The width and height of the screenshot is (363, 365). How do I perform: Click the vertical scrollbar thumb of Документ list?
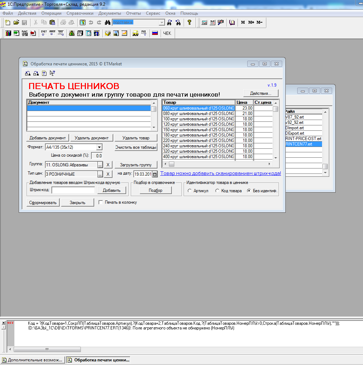154,109
